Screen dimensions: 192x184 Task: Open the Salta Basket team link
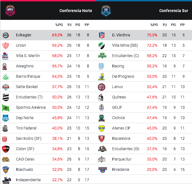click(x=27, y=87)
